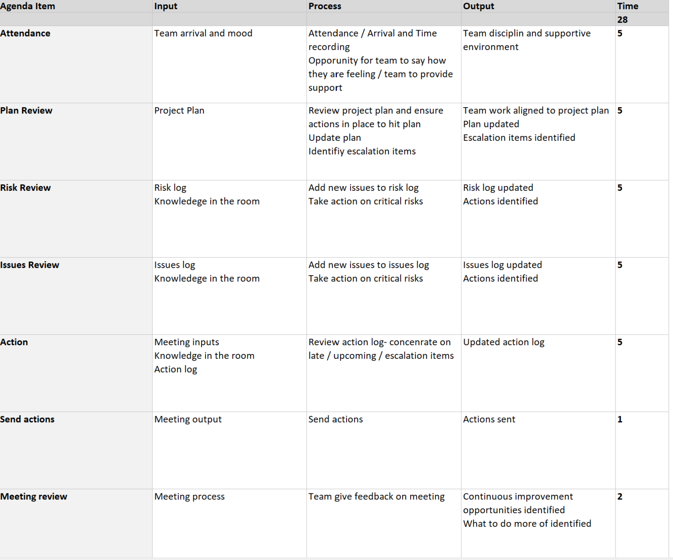Click the Meeting review row label

[34, 497]
